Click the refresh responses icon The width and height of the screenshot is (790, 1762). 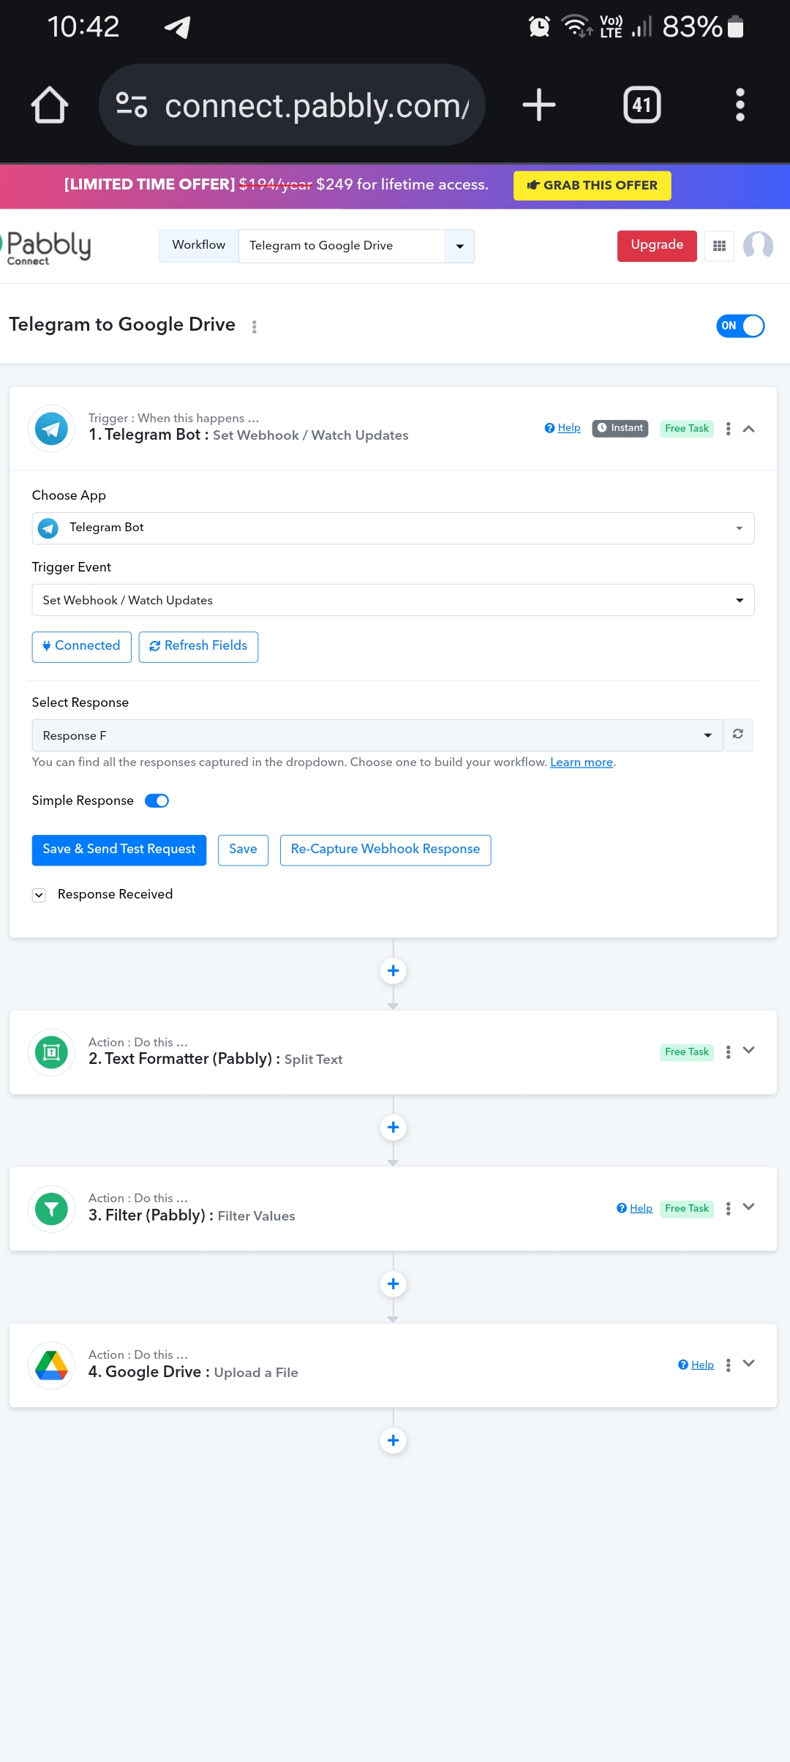pyautogui.click(x=738, y=735)
